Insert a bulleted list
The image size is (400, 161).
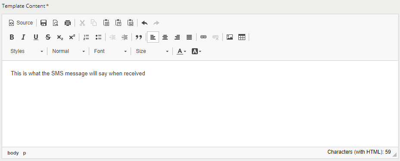click(x=98, y=37)
